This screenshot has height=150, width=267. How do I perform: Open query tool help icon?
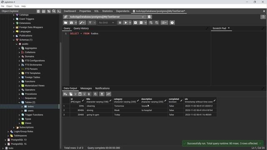pyautogui.click(x=172, y=22)
